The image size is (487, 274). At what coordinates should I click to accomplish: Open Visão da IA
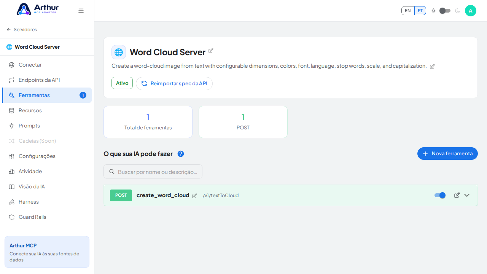47,186
